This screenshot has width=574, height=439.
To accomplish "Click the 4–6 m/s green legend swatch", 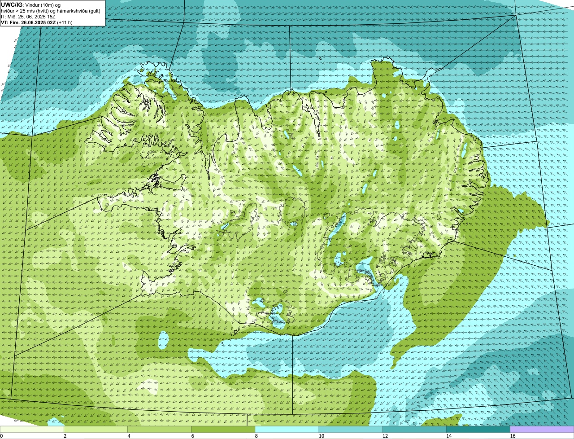I will 159,429.
